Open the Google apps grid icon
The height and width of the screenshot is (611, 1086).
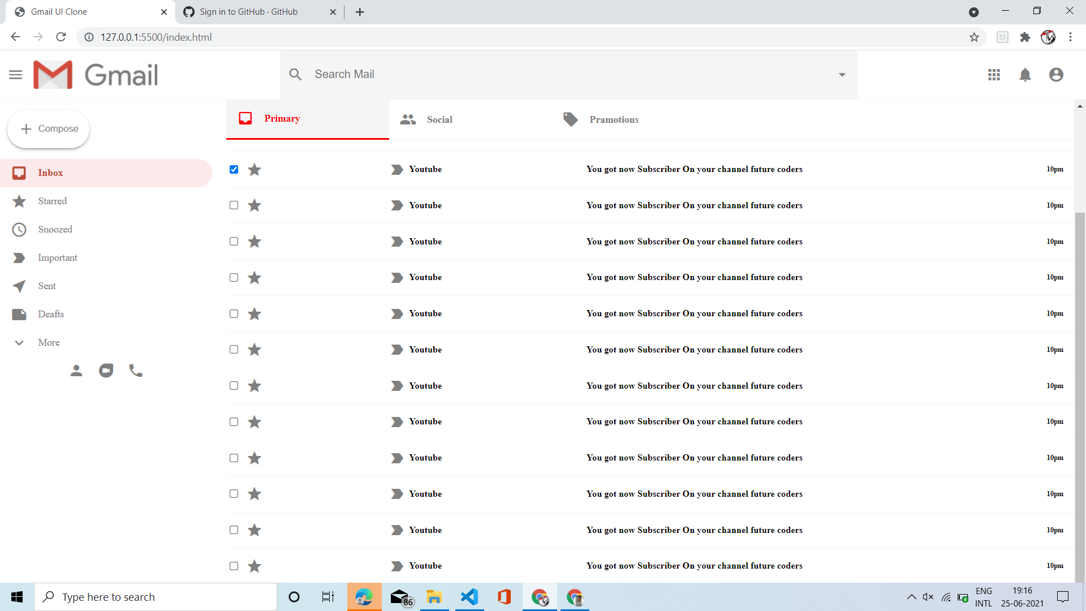click(994, 75)
